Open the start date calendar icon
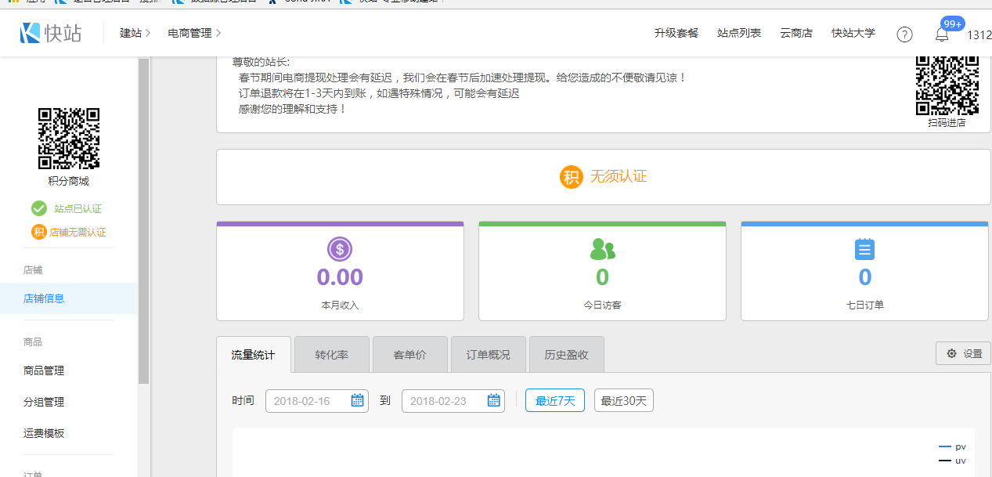This screenshot has height=477, width=992. [x=357, y=400]
